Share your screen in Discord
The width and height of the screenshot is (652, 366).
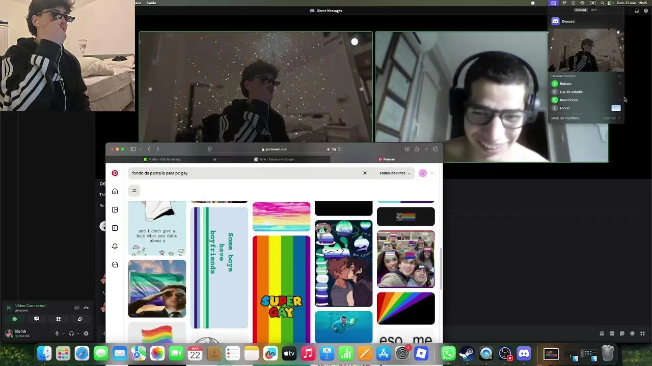pyautogui.click(x=37, y=319)
